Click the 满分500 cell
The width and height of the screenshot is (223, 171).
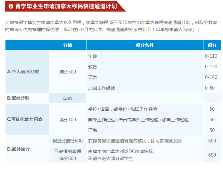(68, 72)
